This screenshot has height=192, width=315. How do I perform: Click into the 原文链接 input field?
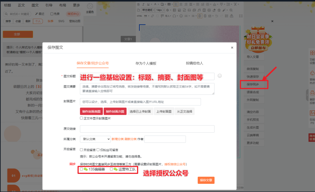tap(147, 129)
